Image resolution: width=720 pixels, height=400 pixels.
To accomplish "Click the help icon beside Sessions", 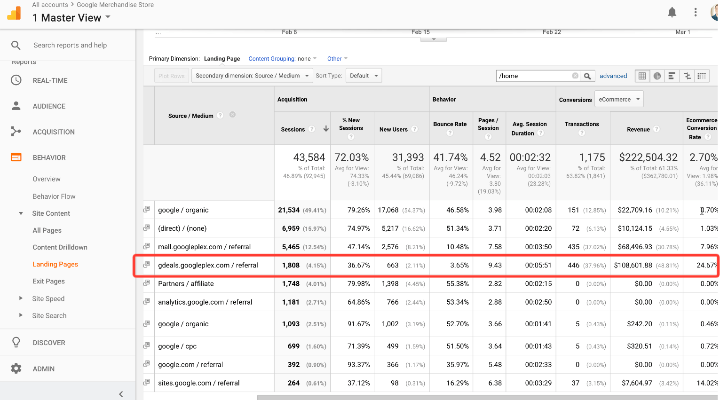I will coord(312,129).
